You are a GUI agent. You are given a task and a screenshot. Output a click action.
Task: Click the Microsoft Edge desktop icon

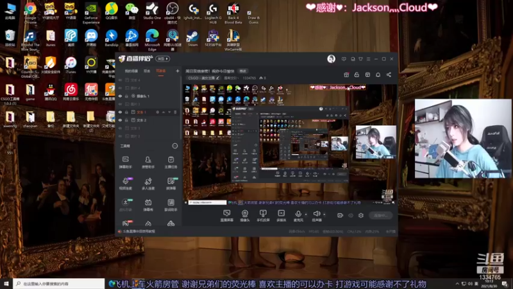coord(152,40)
